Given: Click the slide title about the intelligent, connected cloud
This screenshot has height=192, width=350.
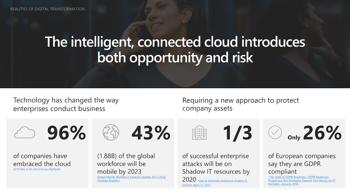Looking at the screenshot, I should pos(175,50).
